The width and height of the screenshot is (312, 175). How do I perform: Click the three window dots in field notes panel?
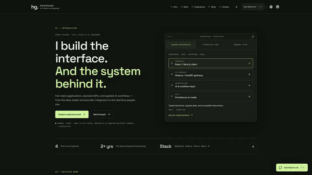click(x=170, y=37)
